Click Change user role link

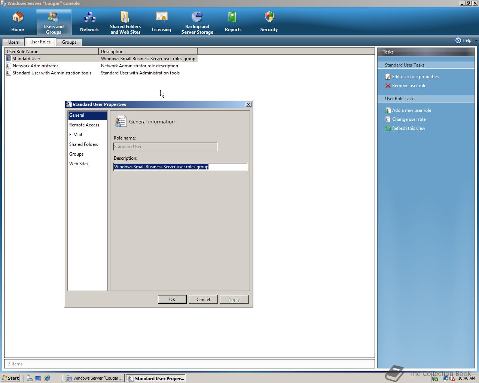click(409, 119)
